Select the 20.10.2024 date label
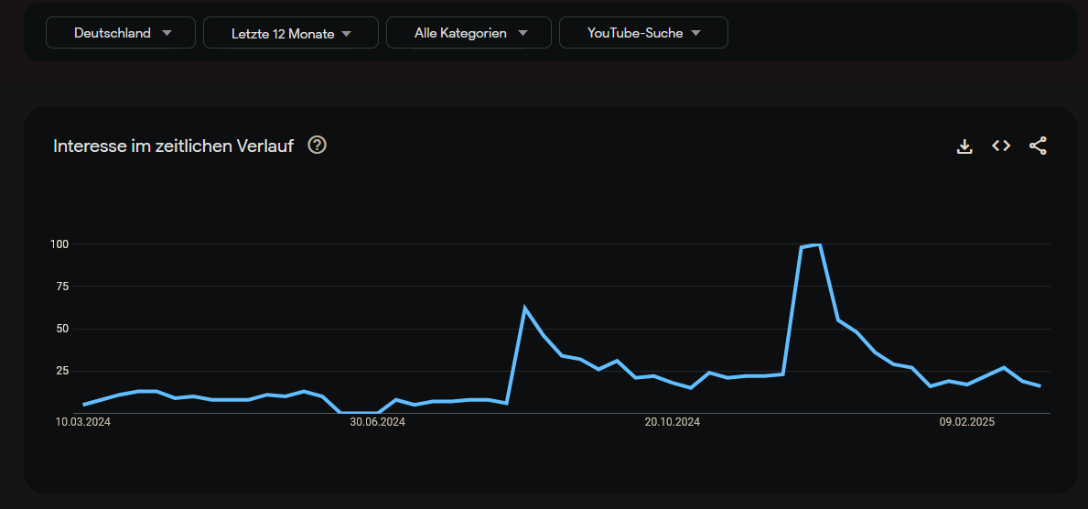The width and height of the screenshot is (1088, 509). pyautogui.click(x=673, y=422)
